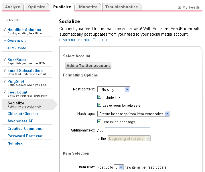205x172 pixels.
Task: Click the Formatting Options section heading
Action: pyautogui.click(x=80, y=75)
